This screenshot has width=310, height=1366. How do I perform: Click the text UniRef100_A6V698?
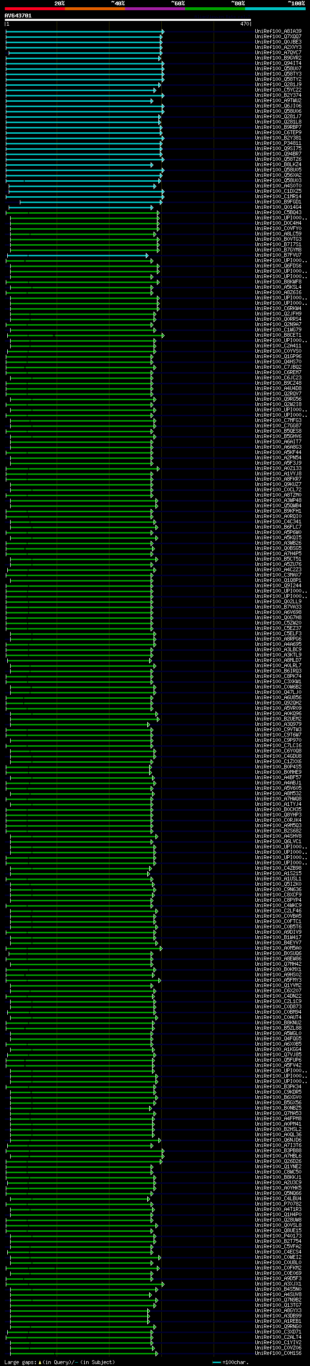tap(278, 612)
